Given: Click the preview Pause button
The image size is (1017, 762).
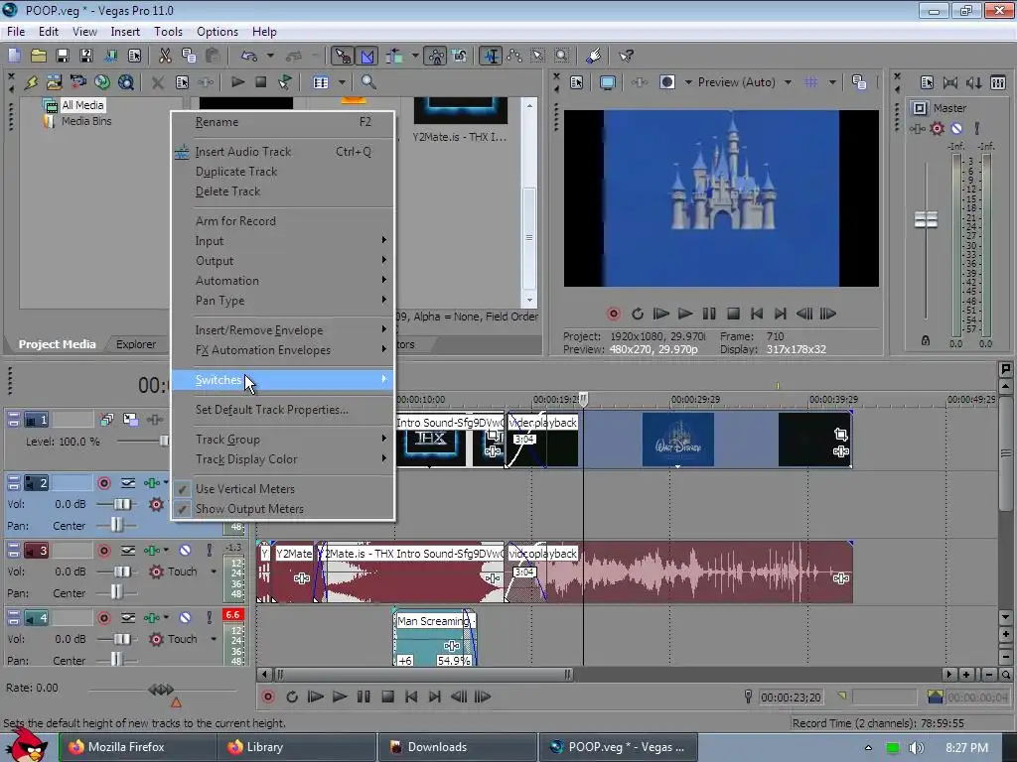Looking at the screenshot, I should coord(709,314).
